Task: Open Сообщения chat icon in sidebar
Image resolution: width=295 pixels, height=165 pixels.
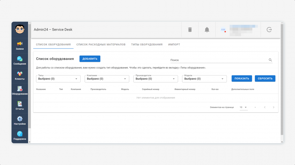Action: click(x=20, y=60)
